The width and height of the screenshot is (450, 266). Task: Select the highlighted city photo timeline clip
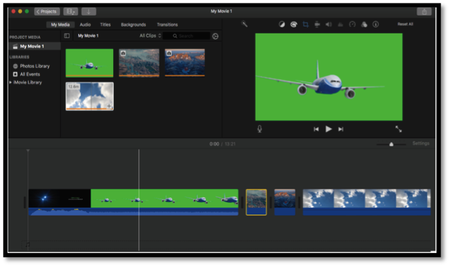click(x=256, y=202)
